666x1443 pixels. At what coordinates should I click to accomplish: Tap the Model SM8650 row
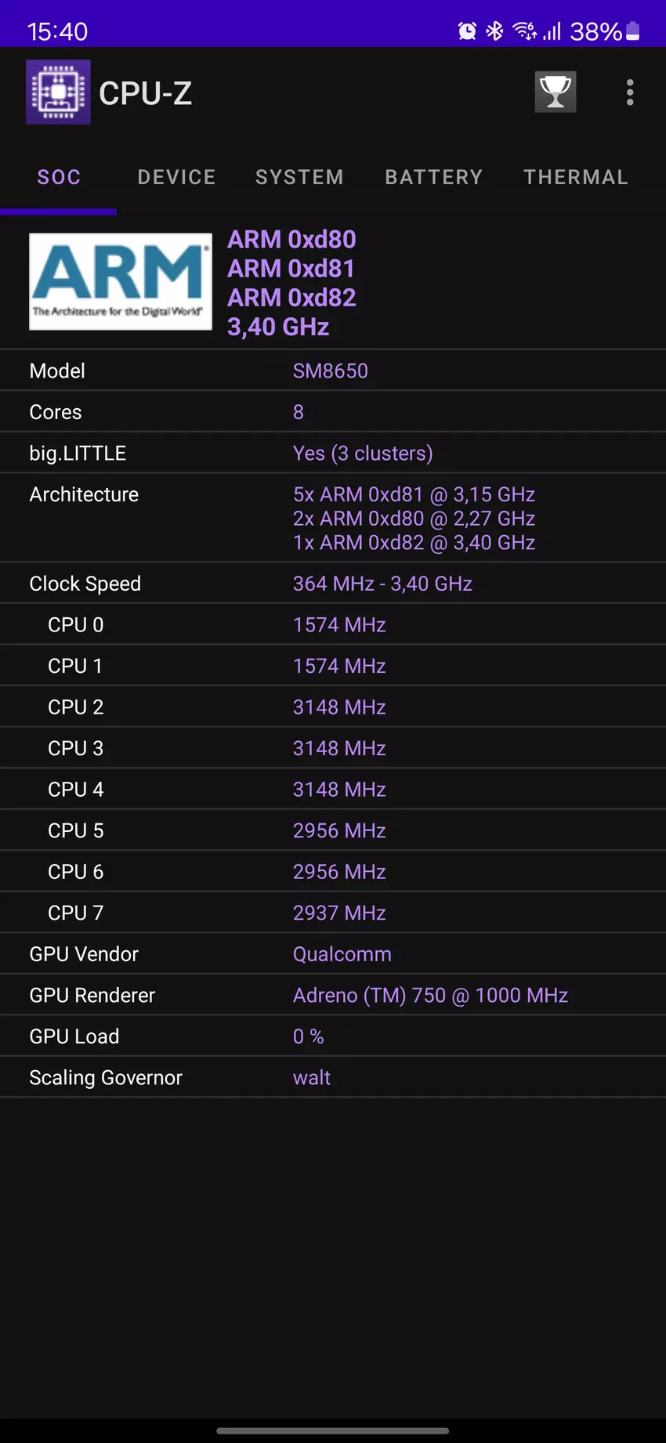333,371
